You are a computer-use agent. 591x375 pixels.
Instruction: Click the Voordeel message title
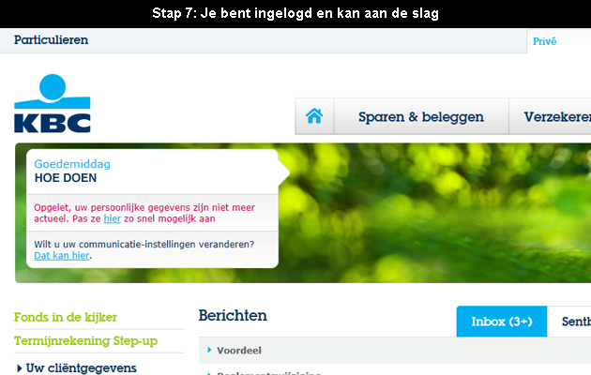tap(239, 351)
